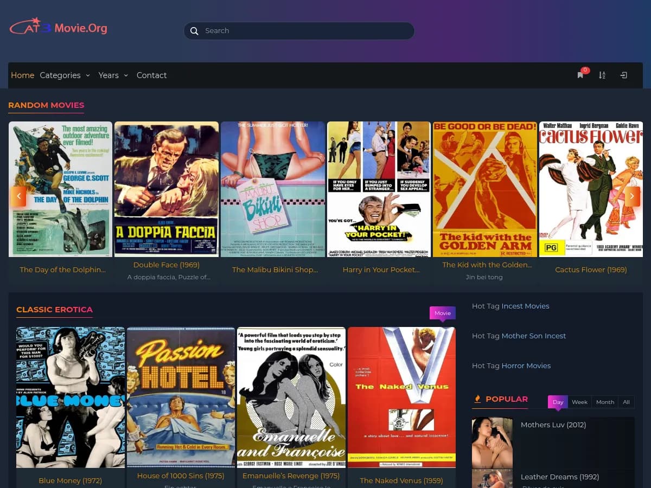Open the A-Z sorting icon
Screen dimensions: 651x488
tap(602, 75)
